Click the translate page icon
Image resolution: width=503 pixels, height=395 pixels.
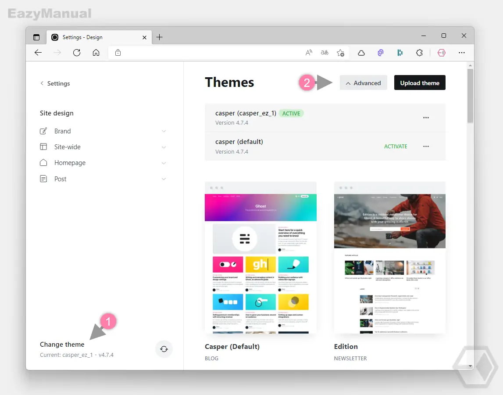325,53
